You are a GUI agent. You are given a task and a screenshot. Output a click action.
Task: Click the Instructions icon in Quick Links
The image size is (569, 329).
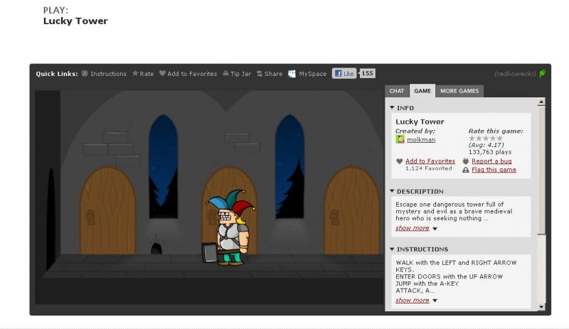(x=85, y=73)
